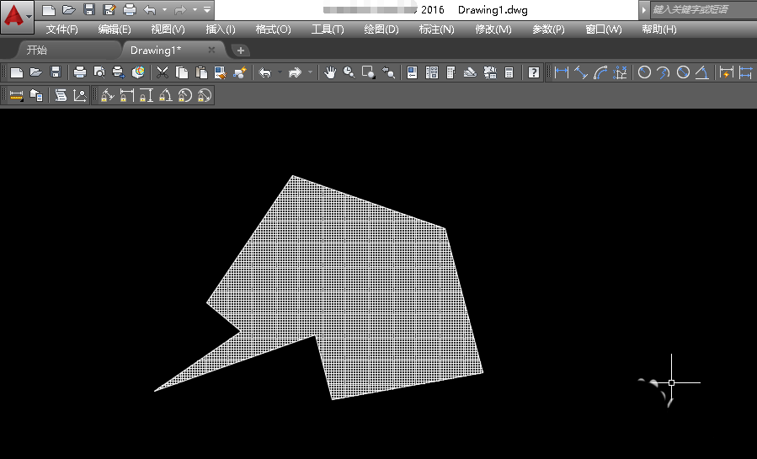
Task: Open the 修改(M) menu
Action: pyautogui.click(x=493, y=29)
